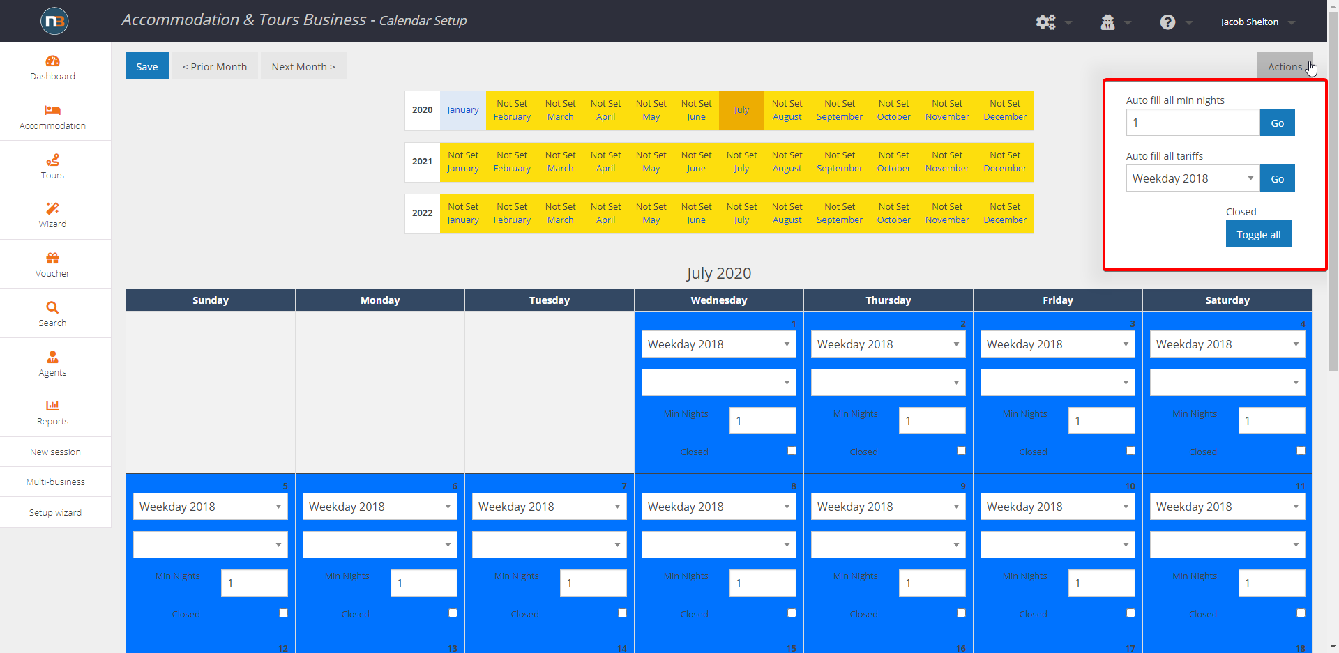This screenshot has width=1339, height=653.
Task: Click the Save button
Action: 147,66
